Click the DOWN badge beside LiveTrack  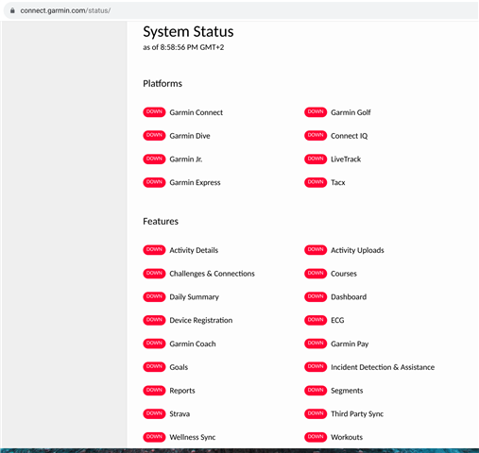point(316,159)
